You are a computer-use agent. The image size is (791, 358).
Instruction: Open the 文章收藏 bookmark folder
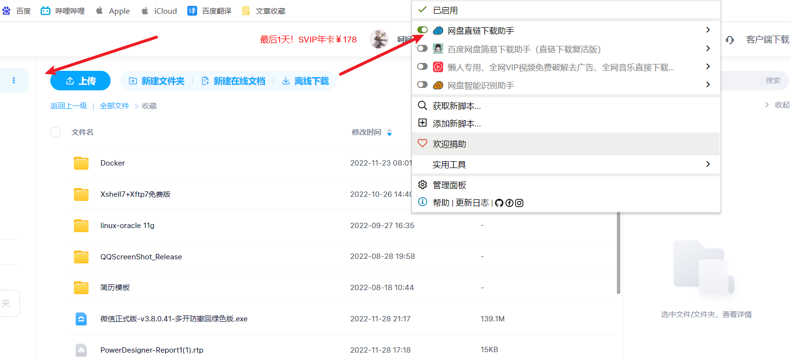pyautogui.click(x=263, y=11)
